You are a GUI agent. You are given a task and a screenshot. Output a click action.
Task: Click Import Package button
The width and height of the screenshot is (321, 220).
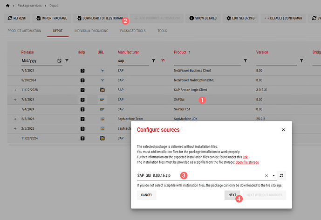(52, 18)
